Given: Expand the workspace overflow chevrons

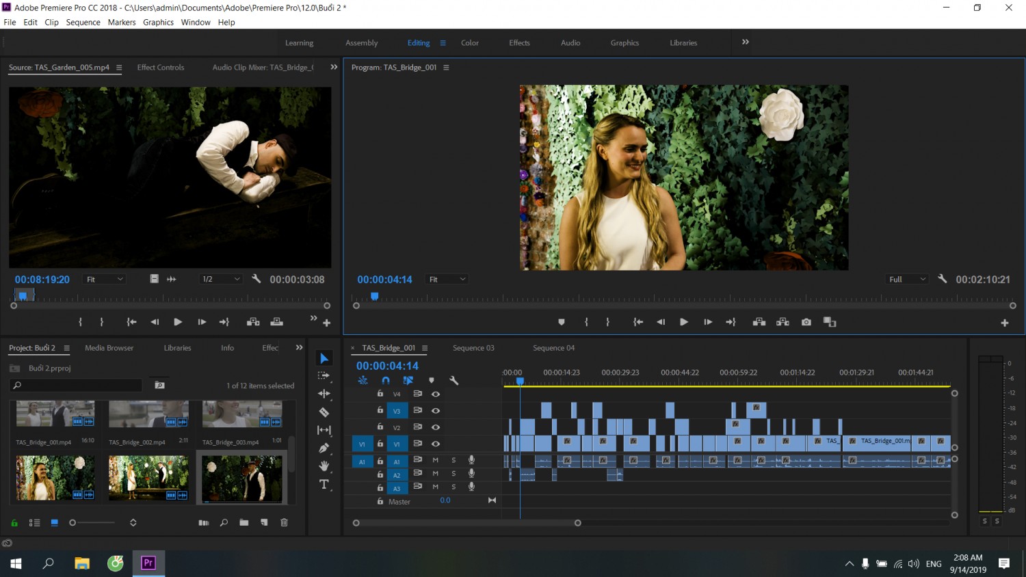Looking at the screenshot, I should point(746,42).
